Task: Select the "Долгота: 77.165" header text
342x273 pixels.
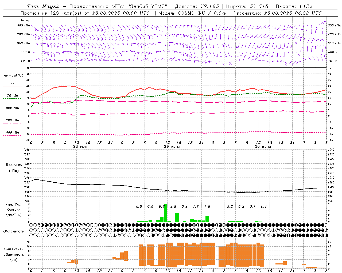Action: coord(197,6)
